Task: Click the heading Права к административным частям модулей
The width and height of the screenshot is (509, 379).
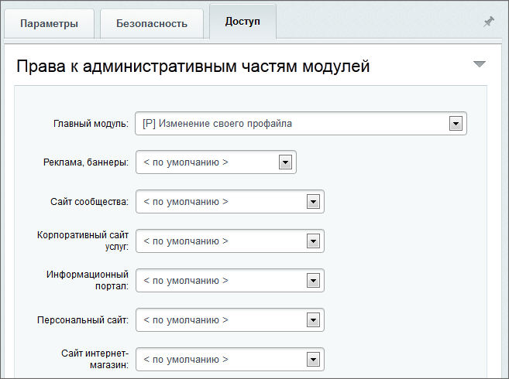Action: 193,67
